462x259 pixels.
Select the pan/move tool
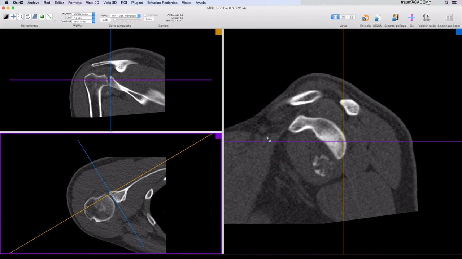click(13, 17)
